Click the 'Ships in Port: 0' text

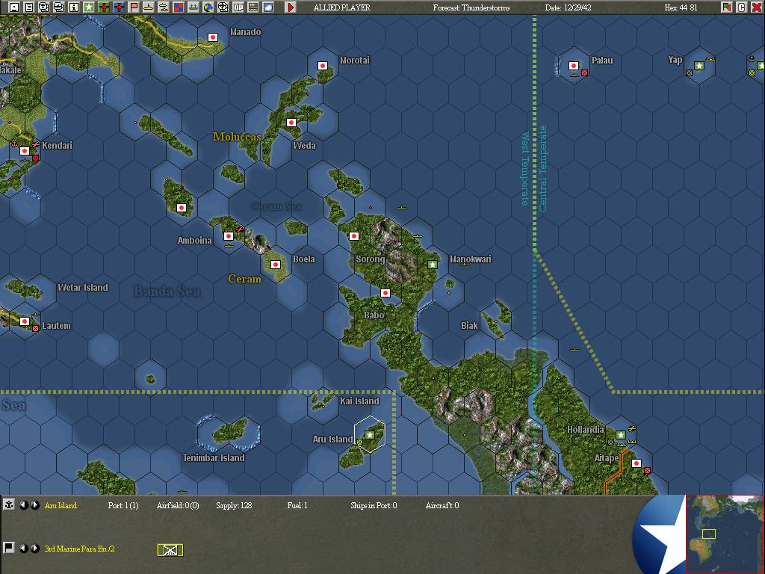tap(374, 505)
